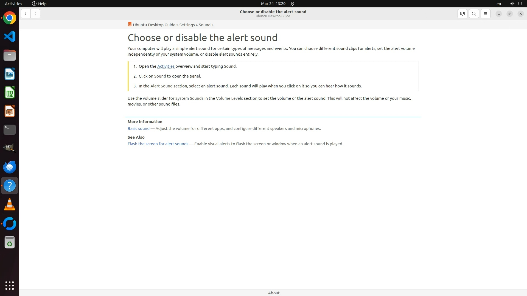Click the Ubuntu Desktop Guide breadcrumb

pyautogui.click(x=154, y=25)
